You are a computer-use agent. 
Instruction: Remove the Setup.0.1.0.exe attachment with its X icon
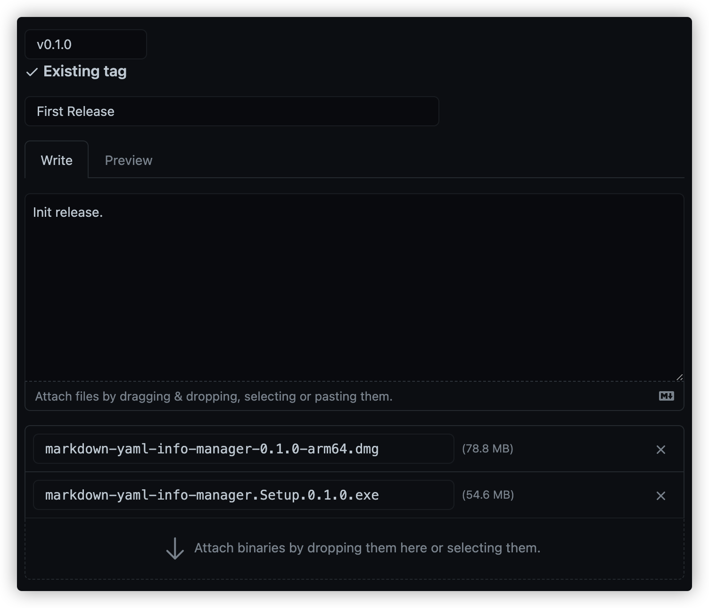[x=661, y=495]
